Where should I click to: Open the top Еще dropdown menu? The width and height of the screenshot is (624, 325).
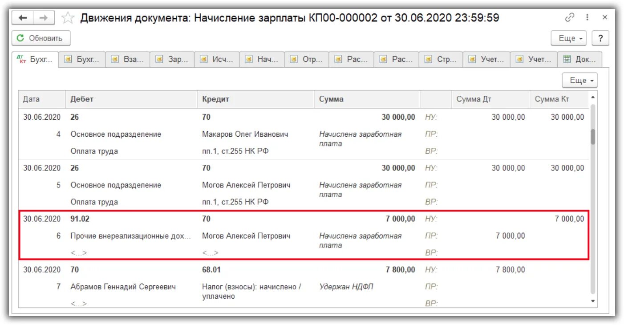(x=569, y=38)
